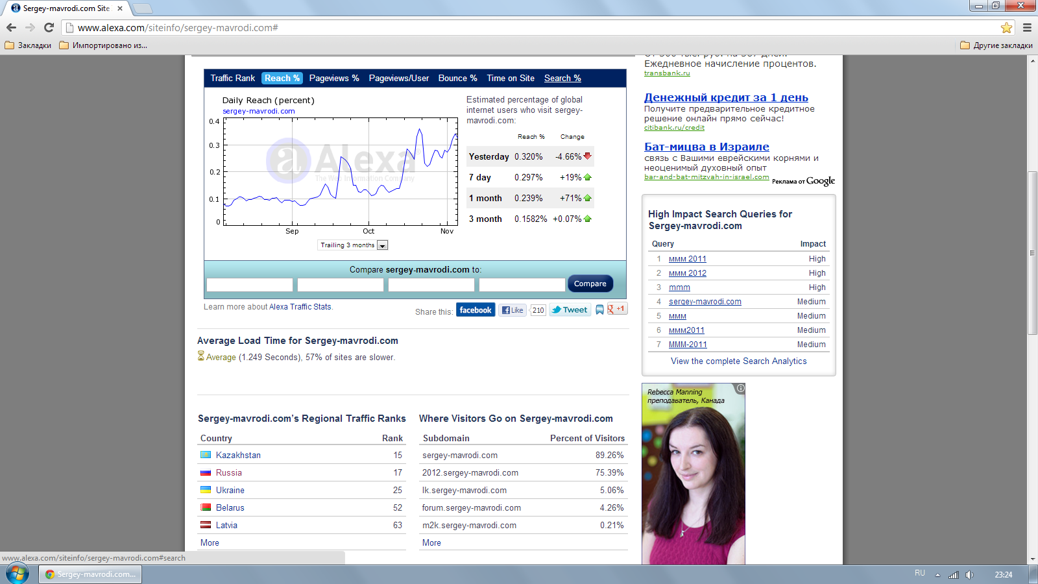The image size is (1038, 584).
Task: Reload the page with refresh icon
Action: pos(49,27)
